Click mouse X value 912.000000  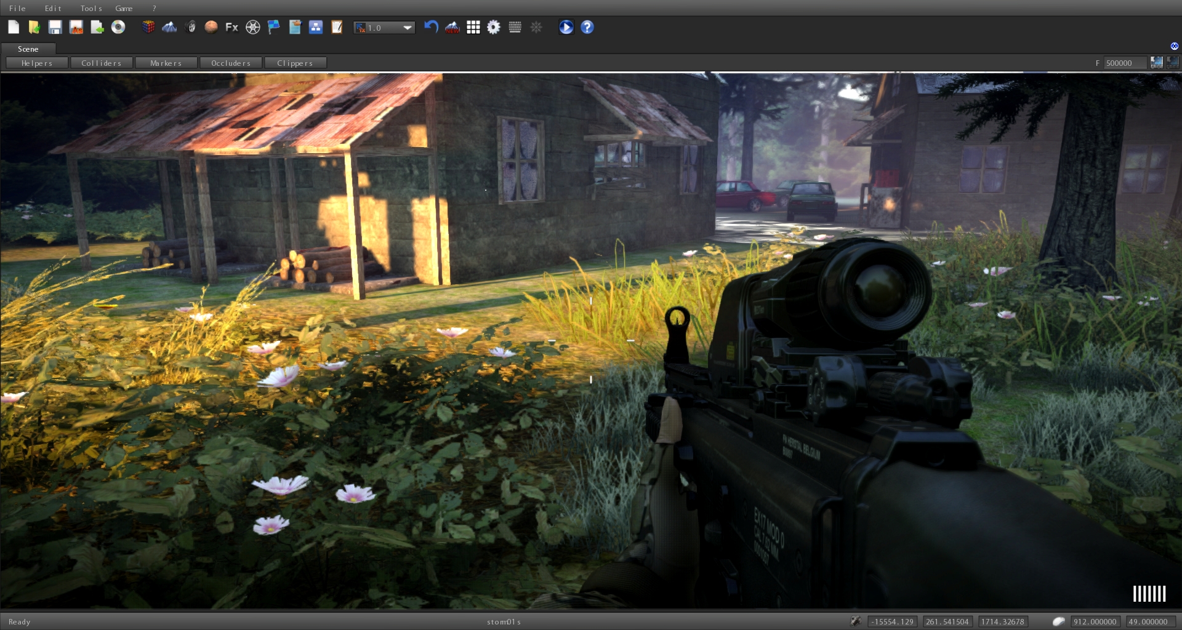pos(1095,621)
